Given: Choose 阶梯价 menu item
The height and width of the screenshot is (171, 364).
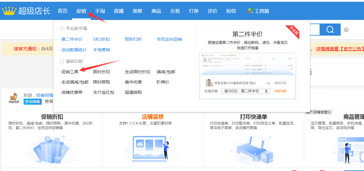Looking at the screenshot, I should pyautogui.click(x=163, y=82).
